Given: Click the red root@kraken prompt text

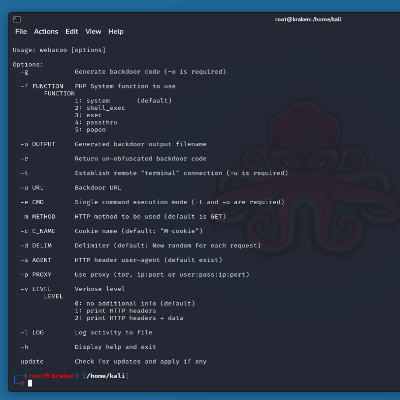Looking at the screenshot, I should tap(52, 376).
